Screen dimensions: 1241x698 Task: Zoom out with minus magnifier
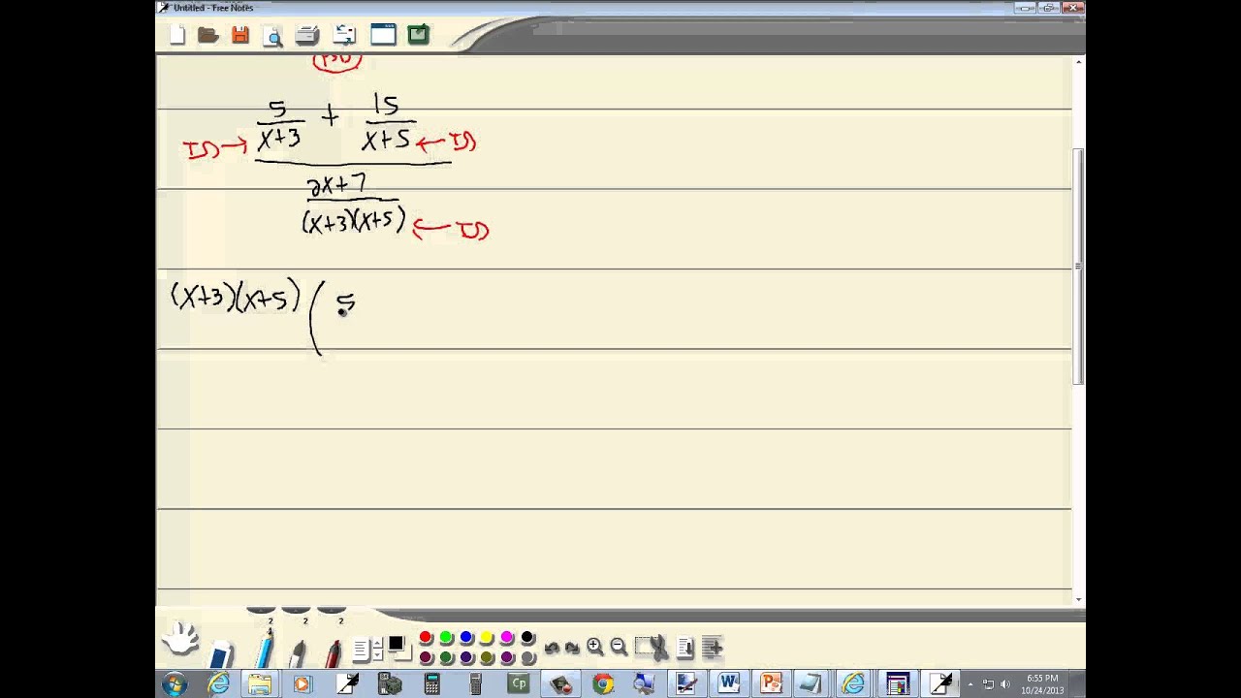(619, 647)
